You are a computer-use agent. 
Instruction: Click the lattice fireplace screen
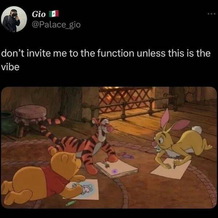click(125, 100)
